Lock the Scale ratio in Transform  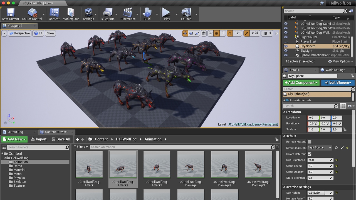[345, 129]
